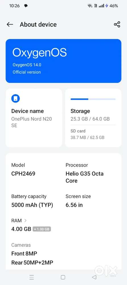Tap the blue device icon above Device name
The image size is (127, 285).
[15, 98]
